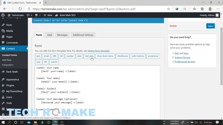Open the FAQ help link
Image resolution: width=223 pixels, height=125 pixels.
point(177,53)
